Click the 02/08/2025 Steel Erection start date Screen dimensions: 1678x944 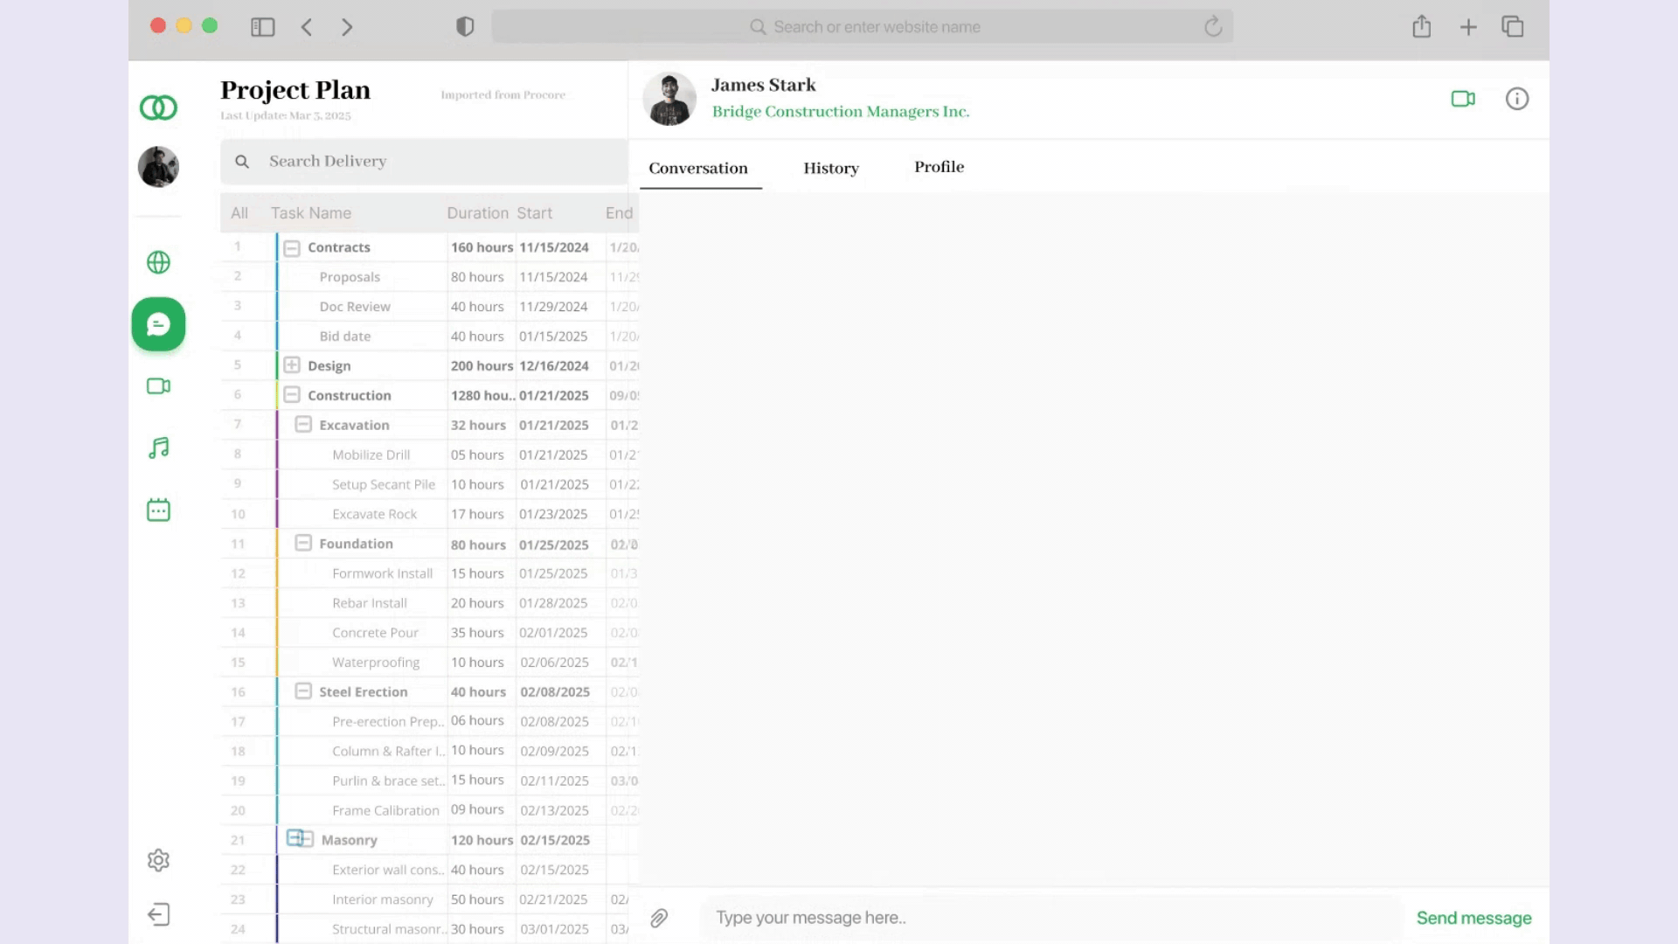click(555, 691)
